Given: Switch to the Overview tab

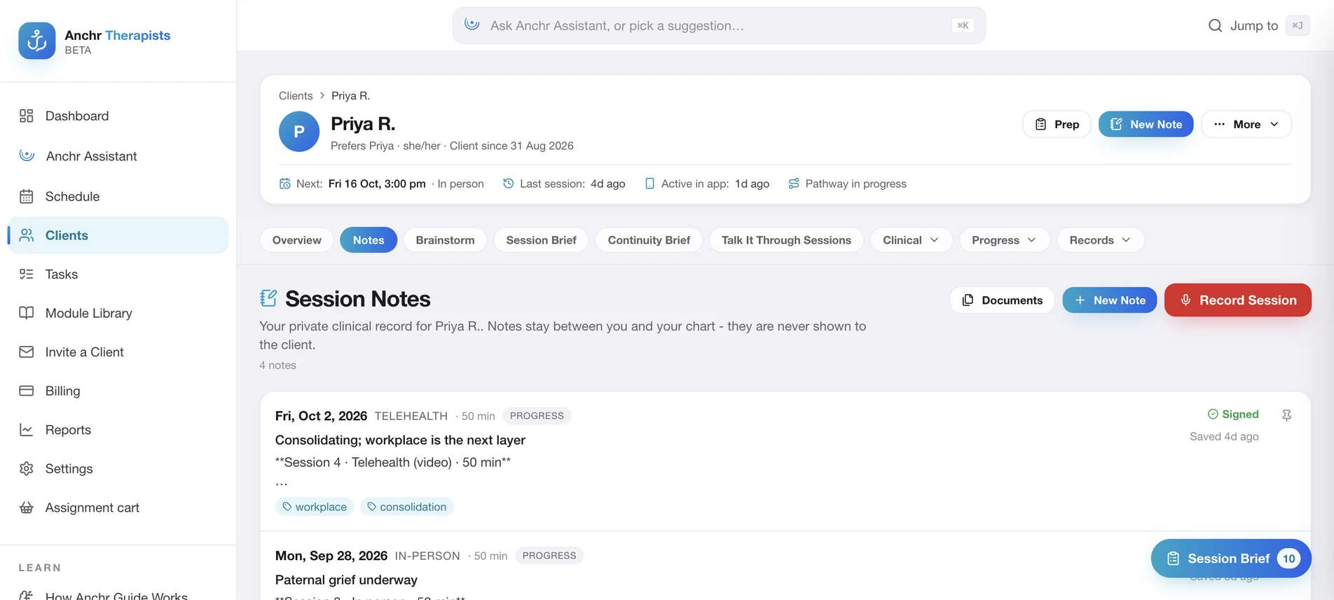Looking at the screenshot, I should pos(297,240).
